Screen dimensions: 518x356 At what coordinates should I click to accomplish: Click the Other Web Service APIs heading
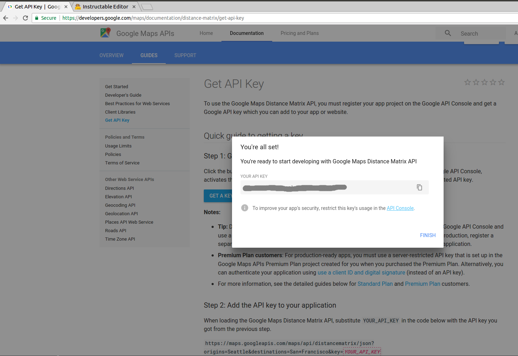(x=129, y=180)
